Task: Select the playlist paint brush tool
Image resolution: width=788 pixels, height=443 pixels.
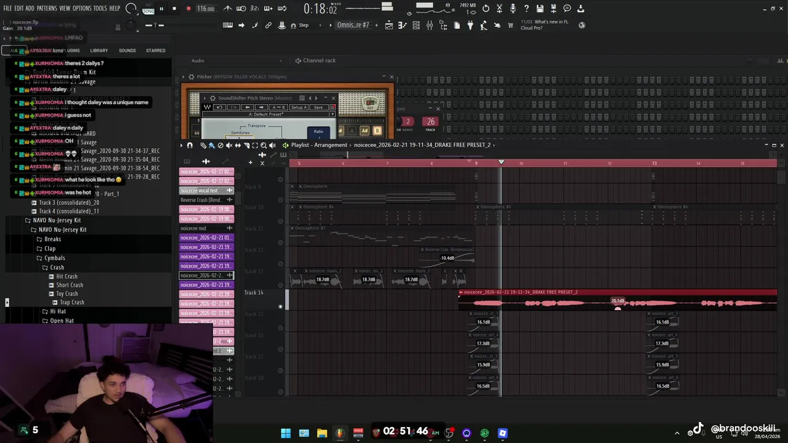Action: pos(212,145)
